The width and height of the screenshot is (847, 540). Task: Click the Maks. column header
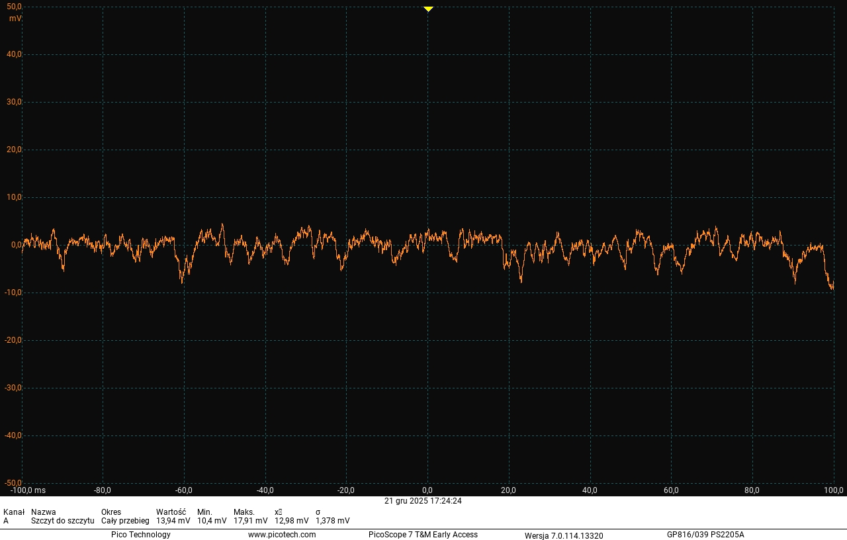pyautogui.click(x=244, y=512)
